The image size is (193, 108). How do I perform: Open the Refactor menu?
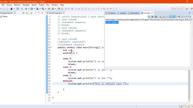click(17, 5)
